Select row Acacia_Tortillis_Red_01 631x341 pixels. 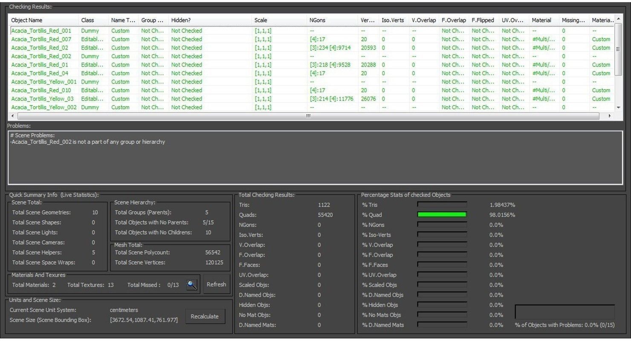point(311,65)
